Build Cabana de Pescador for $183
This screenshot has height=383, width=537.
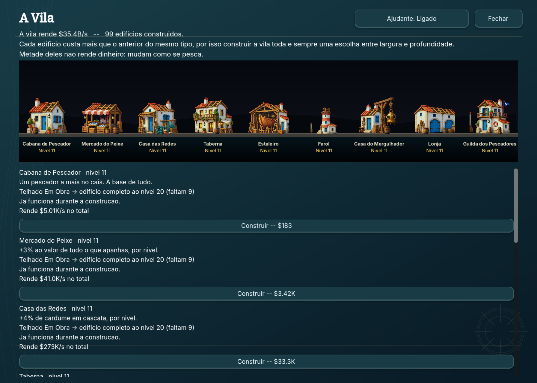[266, 226]
